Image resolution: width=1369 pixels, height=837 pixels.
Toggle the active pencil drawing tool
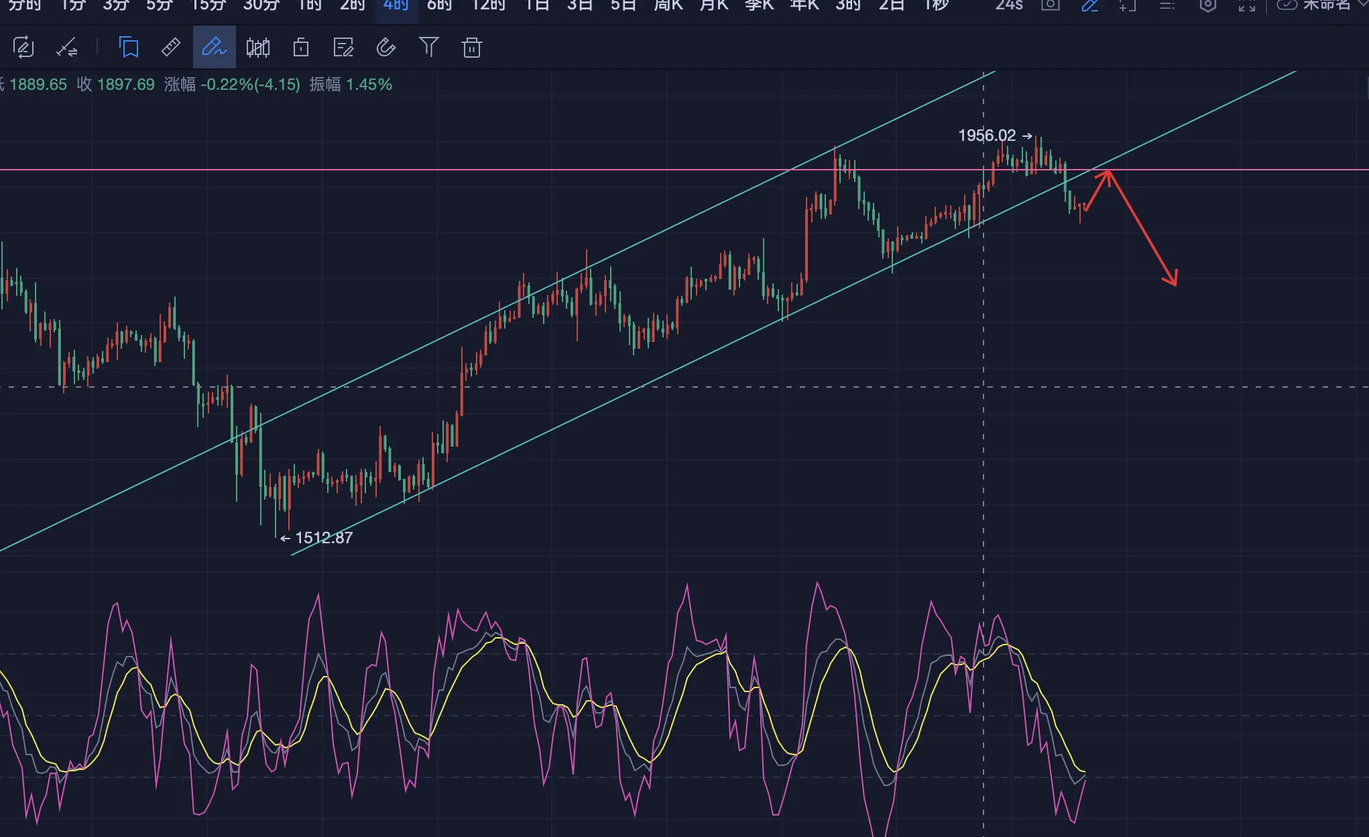pos(215,47)
